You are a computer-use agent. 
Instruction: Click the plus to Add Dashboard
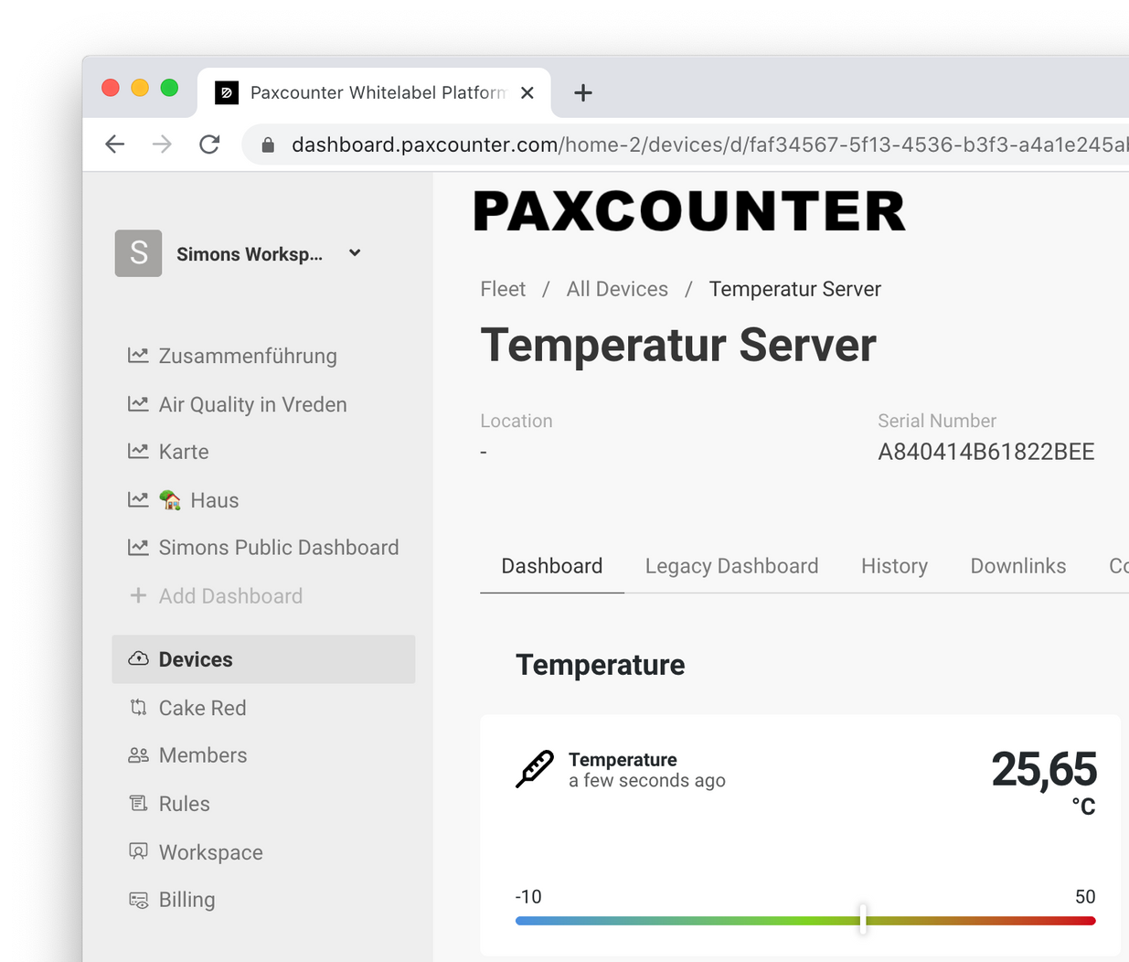(137, 595)
